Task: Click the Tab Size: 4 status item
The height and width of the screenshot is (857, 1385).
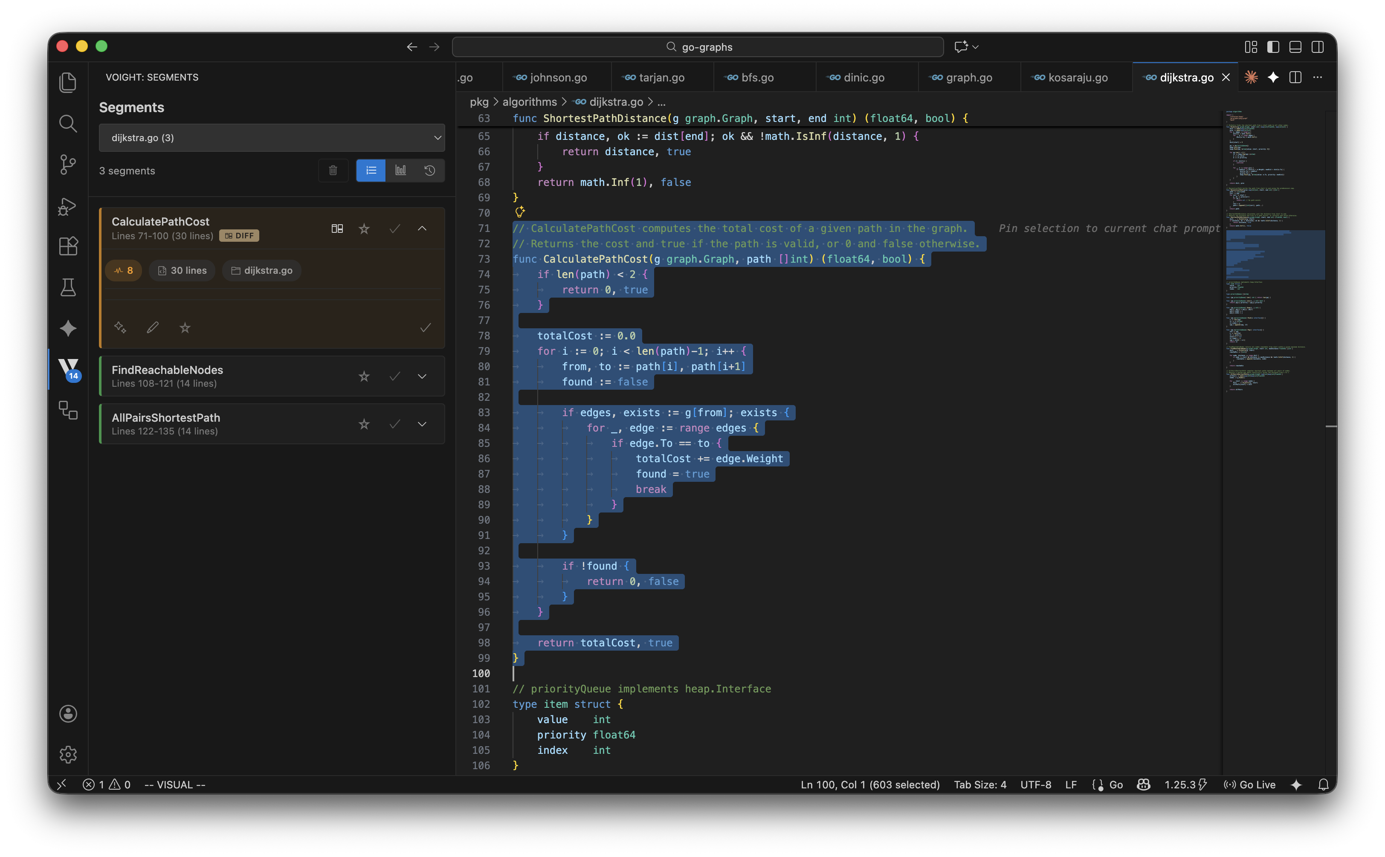Action: [980, 785]
